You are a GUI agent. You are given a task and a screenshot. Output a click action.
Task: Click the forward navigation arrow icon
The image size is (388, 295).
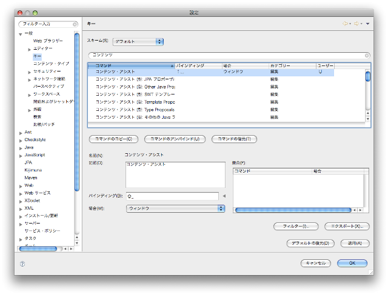(x=357, y=24)
